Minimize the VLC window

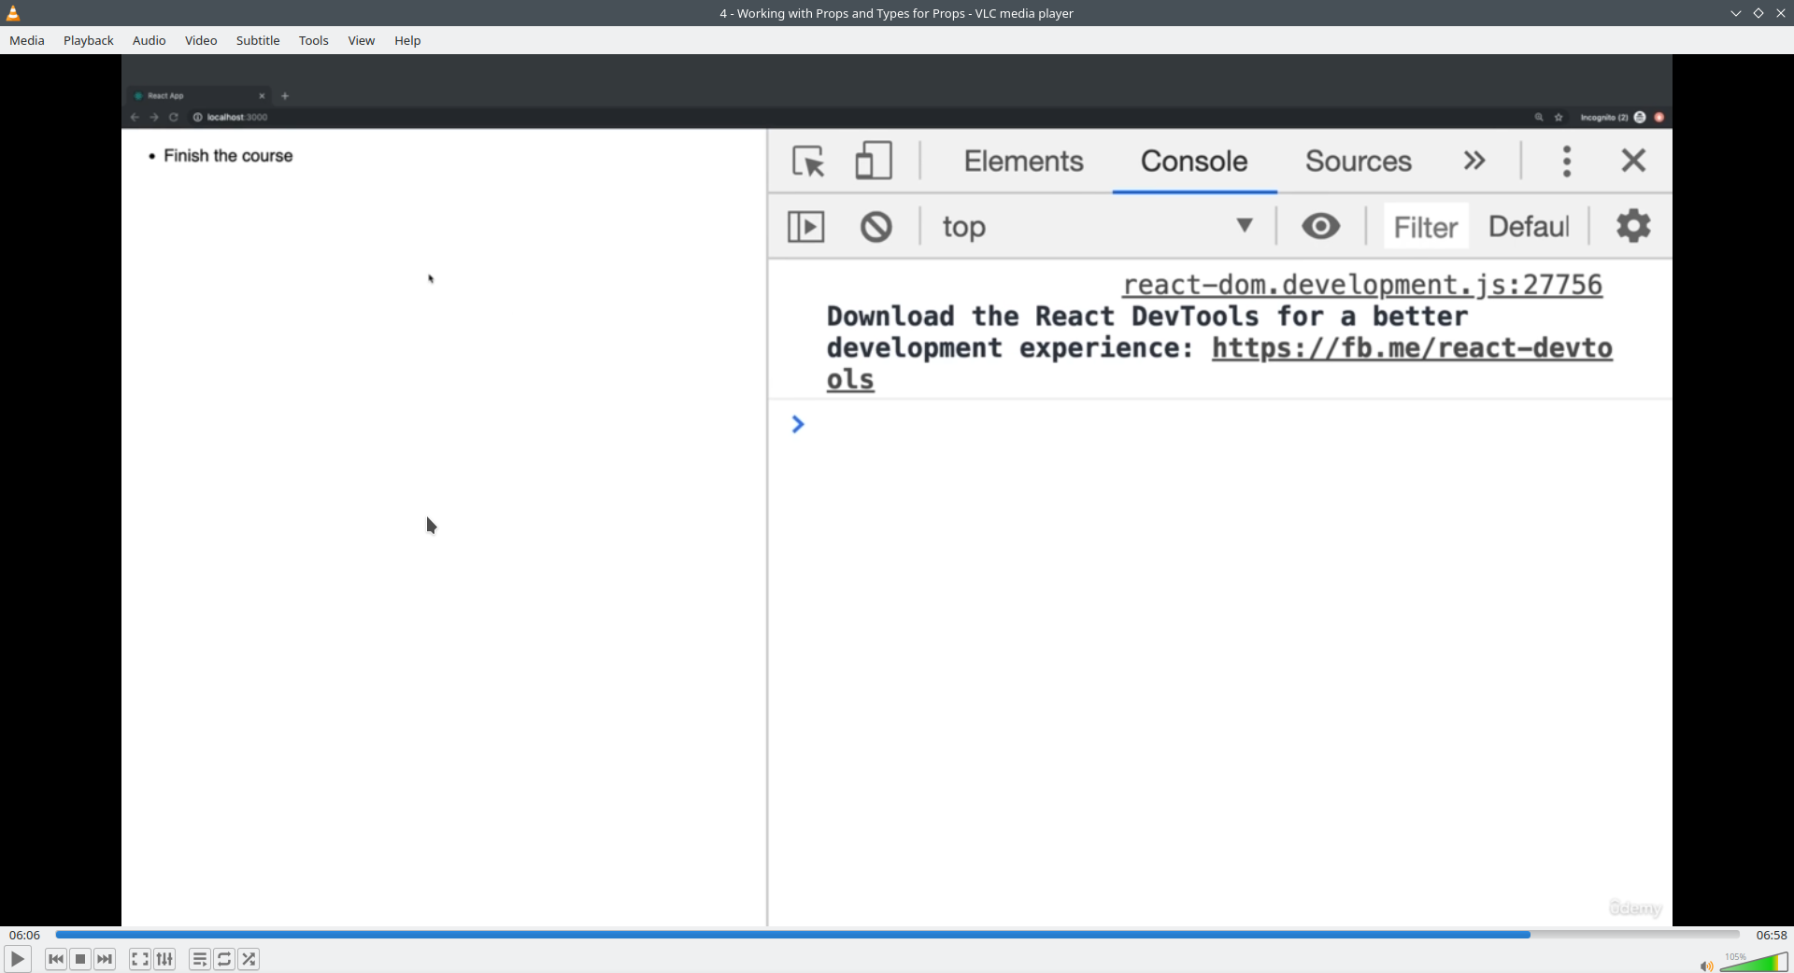1735,13
